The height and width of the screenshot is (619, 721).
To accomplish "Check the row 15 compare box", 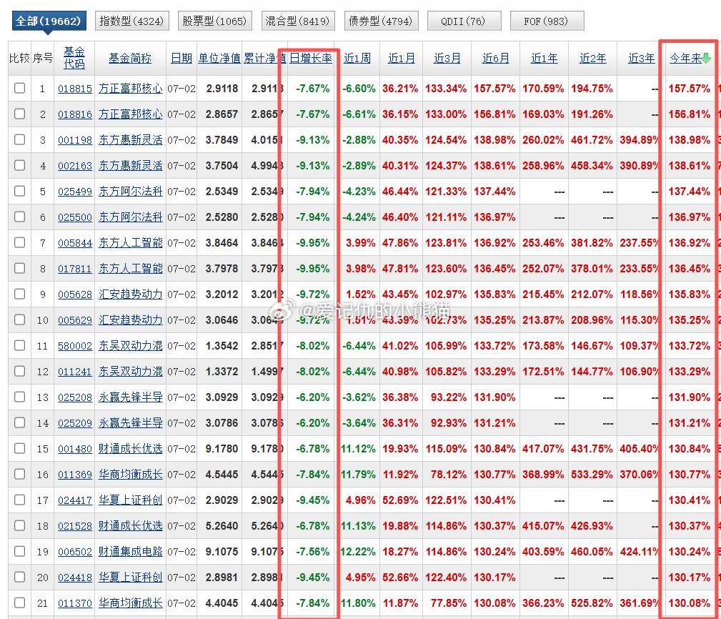I will point(20,448).
